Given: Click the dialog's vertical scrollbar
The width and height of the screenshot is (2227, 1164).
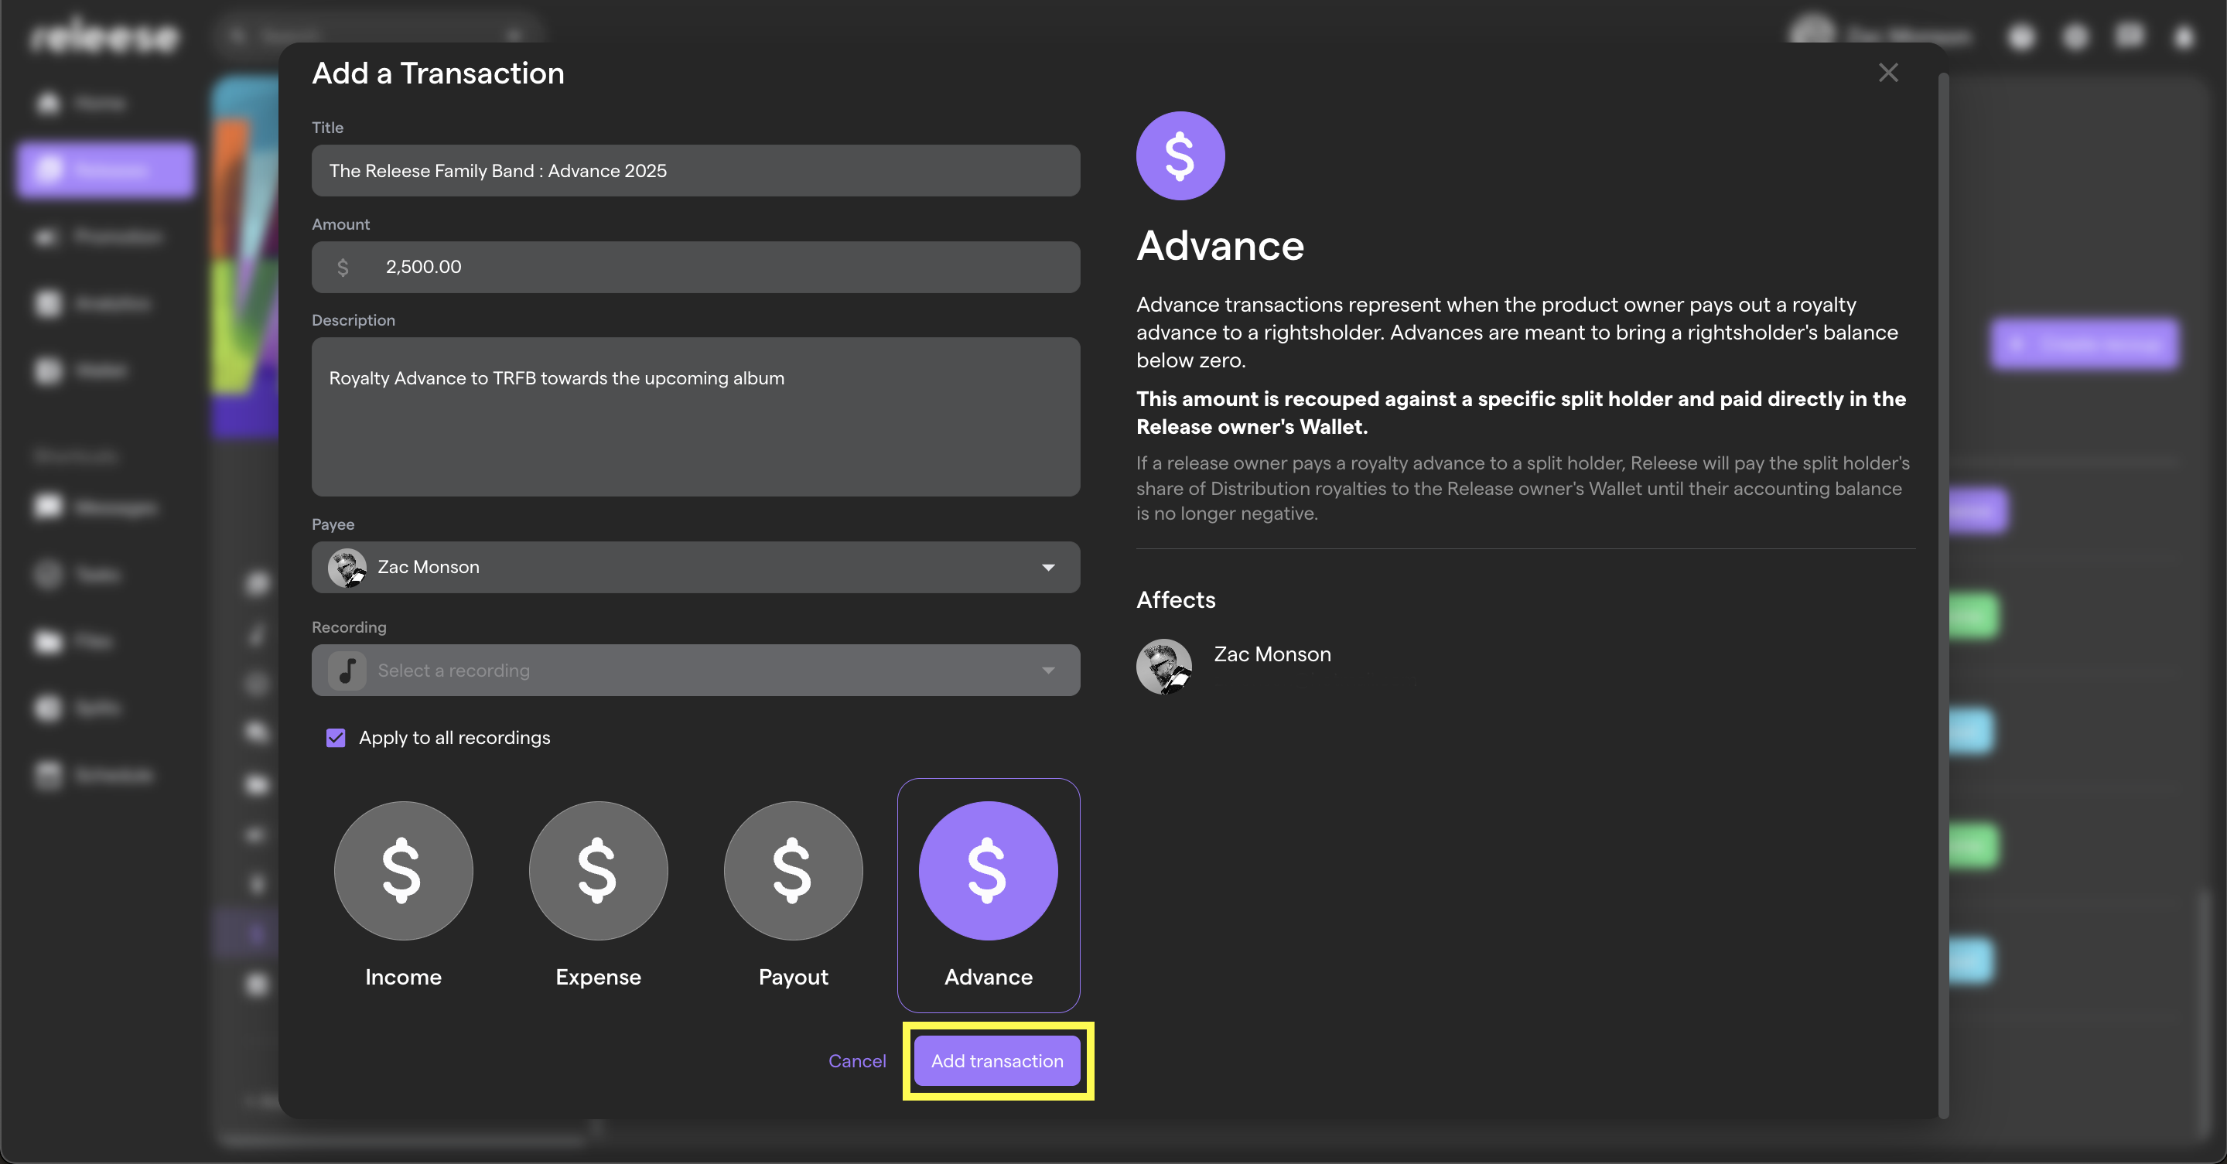Looking at the screenshot, I should [x=1943, y=596].
